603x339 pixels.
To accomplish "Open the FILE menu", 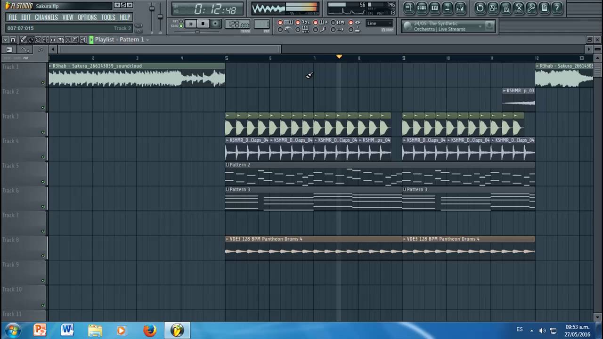I will pyautogui.click(x=13, y=17).
